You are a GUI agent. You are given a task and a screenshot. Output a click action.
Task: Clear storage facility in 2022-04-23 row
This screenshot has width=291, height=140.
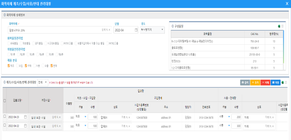point(60,117)
